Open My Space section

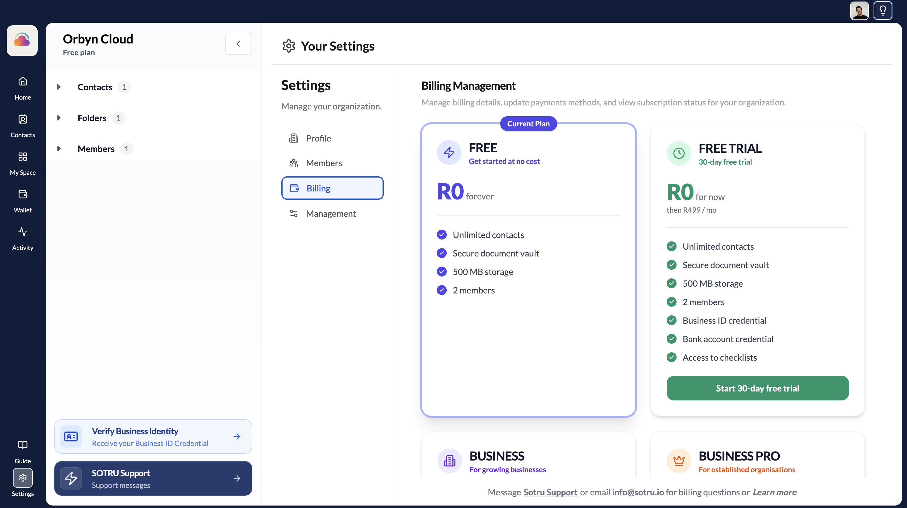pos(23,163)
